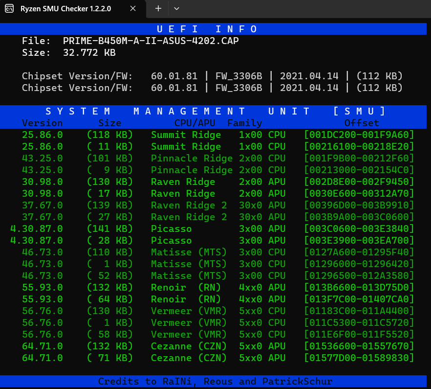Open a new terminal tab with plus
The image size is (431, 389).
click(x=158, y=8)
